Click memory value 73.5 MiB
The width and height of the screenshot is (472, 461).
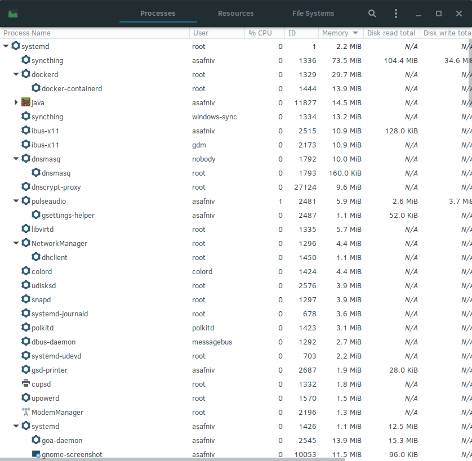pyautogui.click(x=346, y=60)
